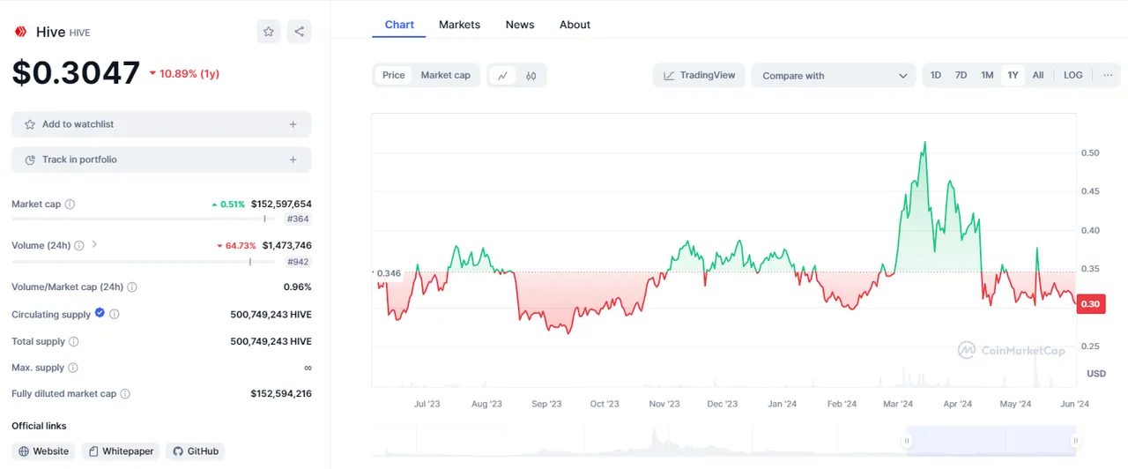
Task: Click plus icon on Track in portfolio
Action: tap(293, 160)
